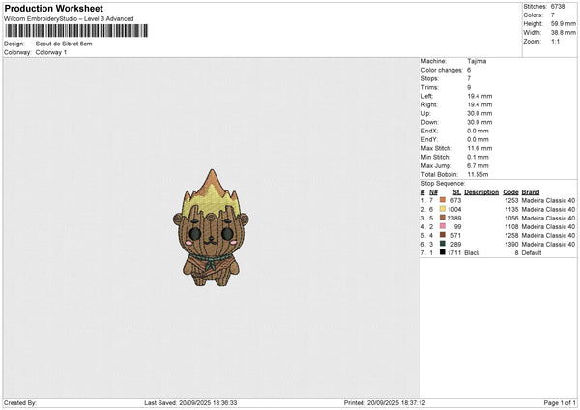
Task: Select the Machine value "Tajima"
Action: tap(477, 61)
